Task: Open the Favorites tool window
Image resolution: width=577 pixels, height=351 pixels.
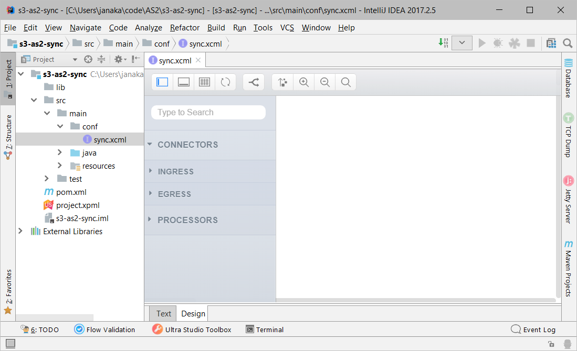Action: click(8, 292)
